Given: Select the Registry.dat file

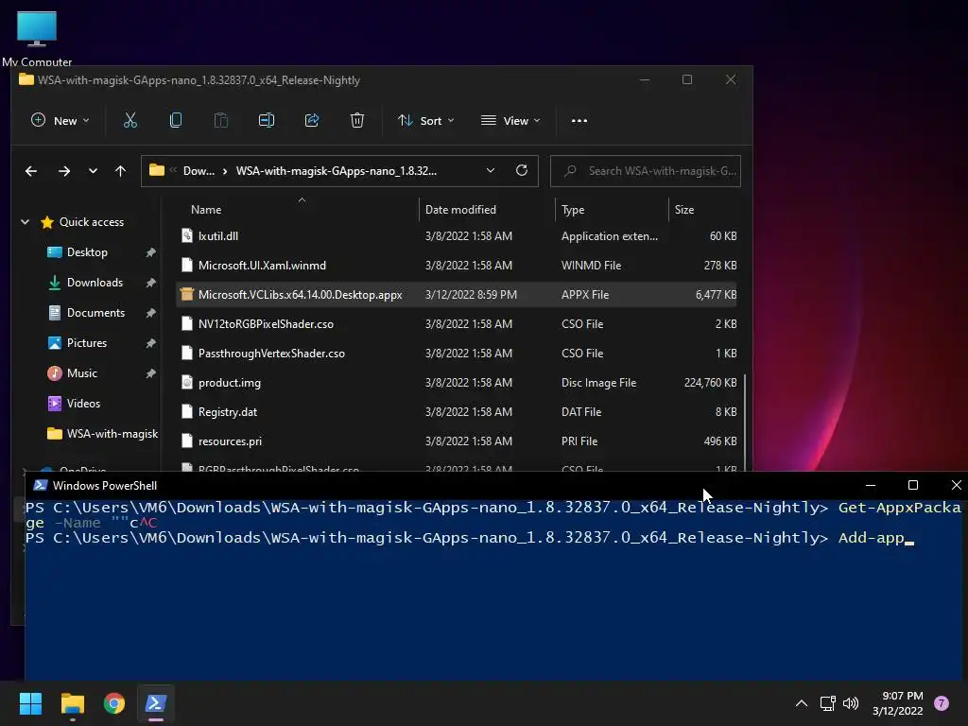Looking at the screenshot, I should coord(457,412).
